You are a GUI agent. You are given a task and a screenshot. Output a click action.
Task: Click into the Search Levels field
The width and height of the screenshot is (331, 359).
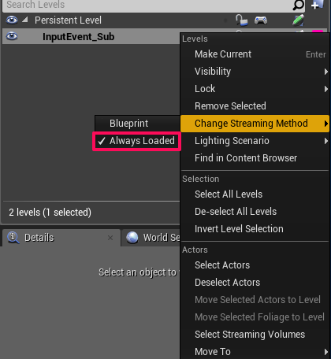point(147,5)
